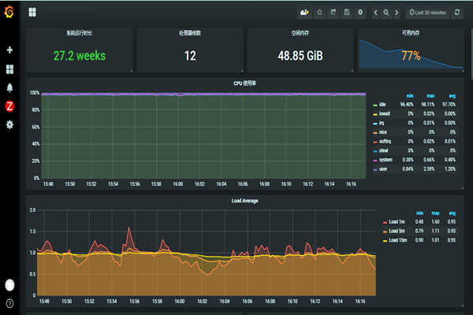Open the dashboard picker grid icon
Screen dimensions: 473x315
32,13
